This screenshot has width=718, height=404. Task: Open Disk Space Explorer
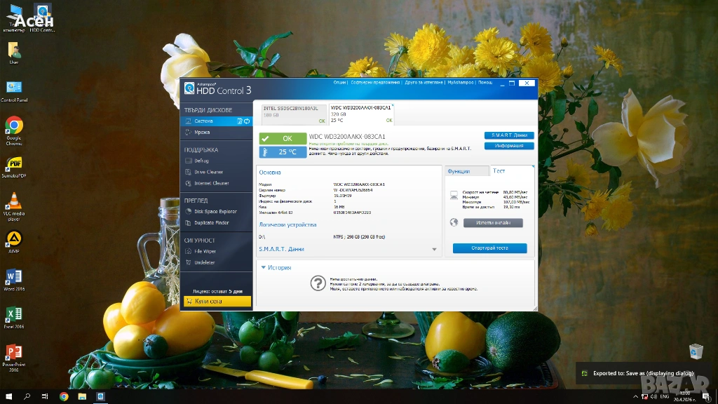click(215, 211)
